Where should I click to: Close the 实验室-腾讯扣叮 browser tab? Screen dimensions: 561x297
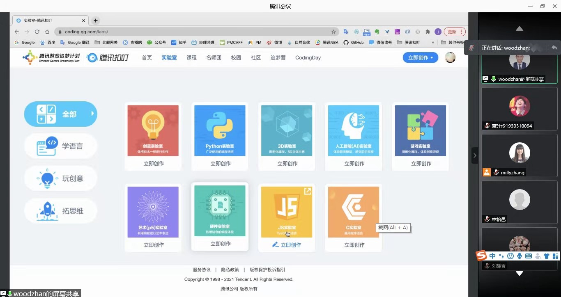tap(83, 21)
